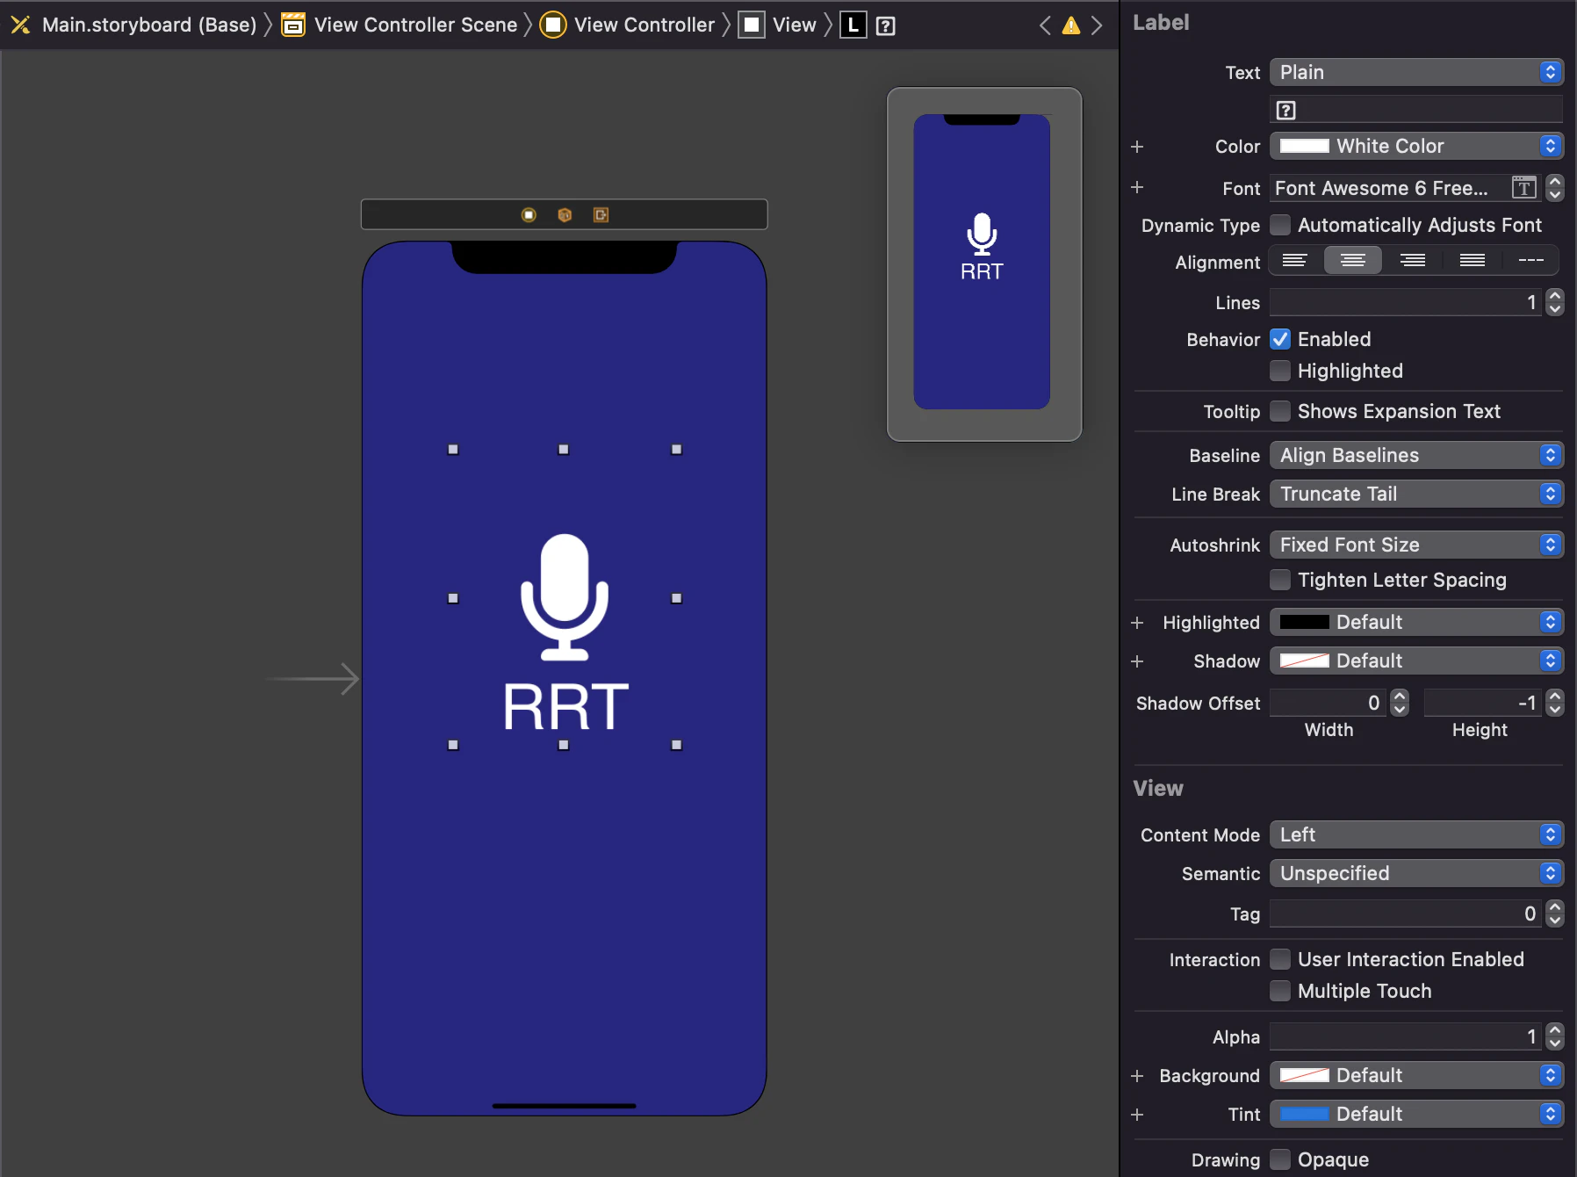Click the View Controller dock icon above the scene
The image size is (1577, 1177).
529,215
